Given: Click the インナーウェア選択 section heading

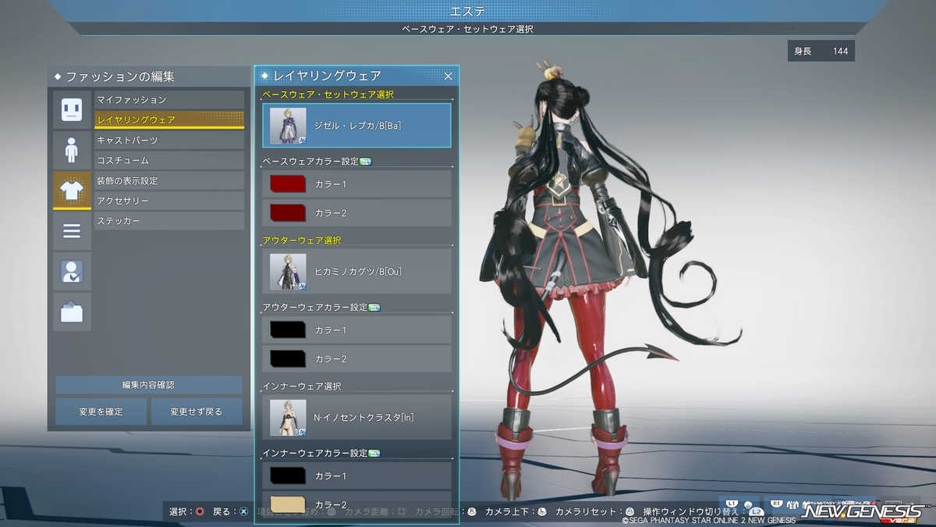Looking at the screenshot, I should 302,386.
